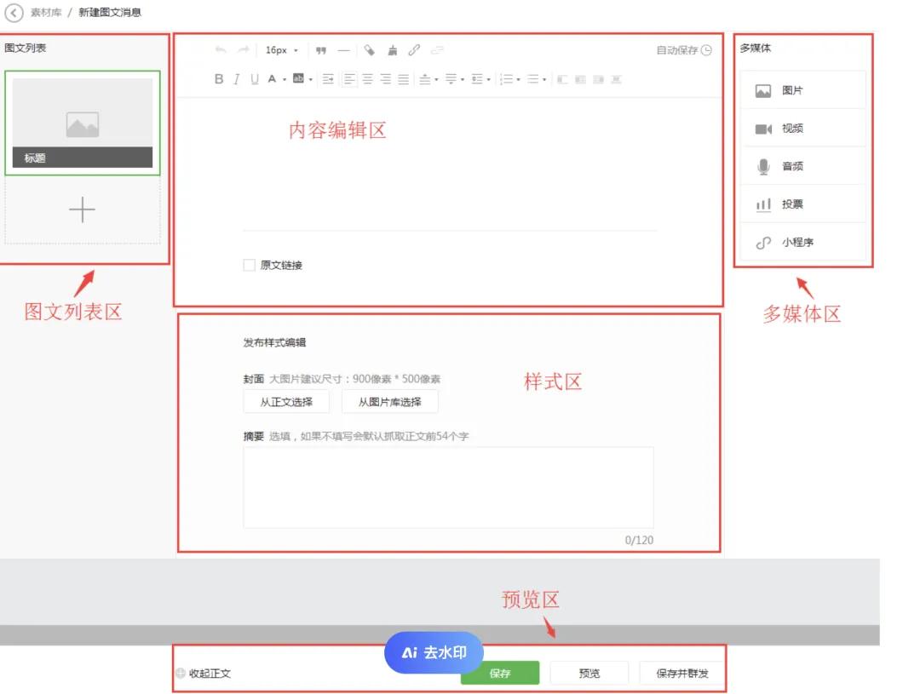Click the line spacing icon

pyautogui.click(x=477, y=79)
